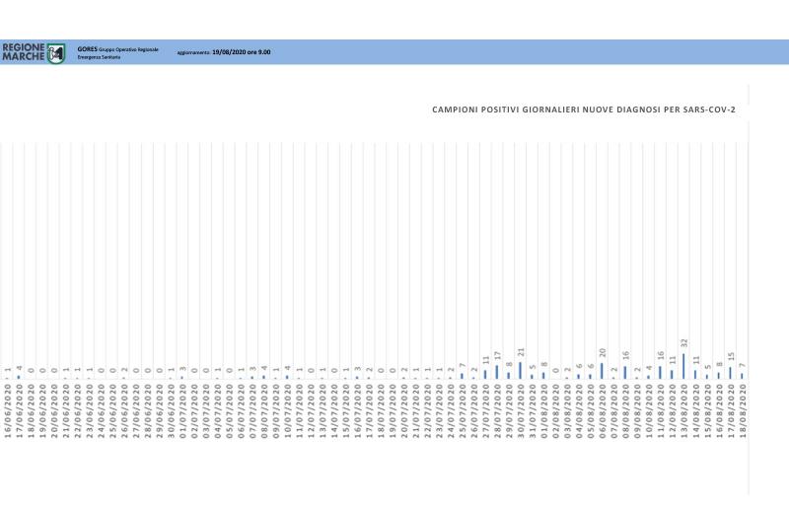Select the 15/08/2020 date axis label

707,409
